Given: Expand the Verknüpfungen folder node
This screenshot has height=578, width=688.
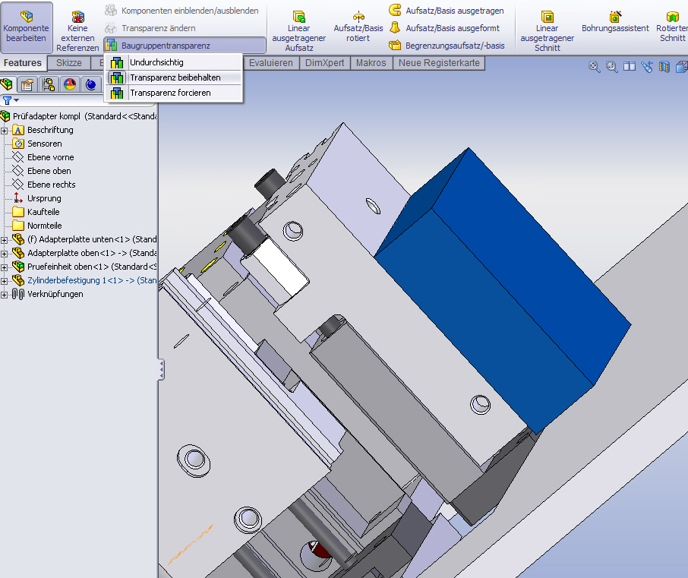Looking at the screenshot, I should pyautogui.click(x=5, y=294).
